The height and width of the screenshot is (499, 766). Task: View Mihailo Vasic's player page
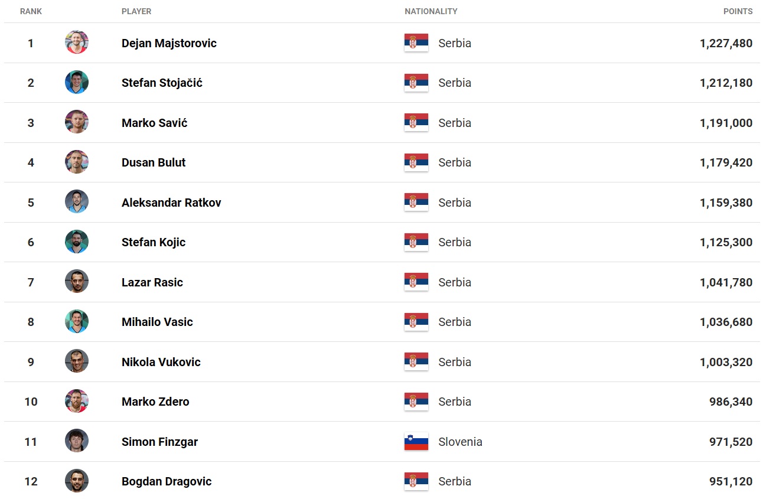pyautogui.click(x=157, y=322)
